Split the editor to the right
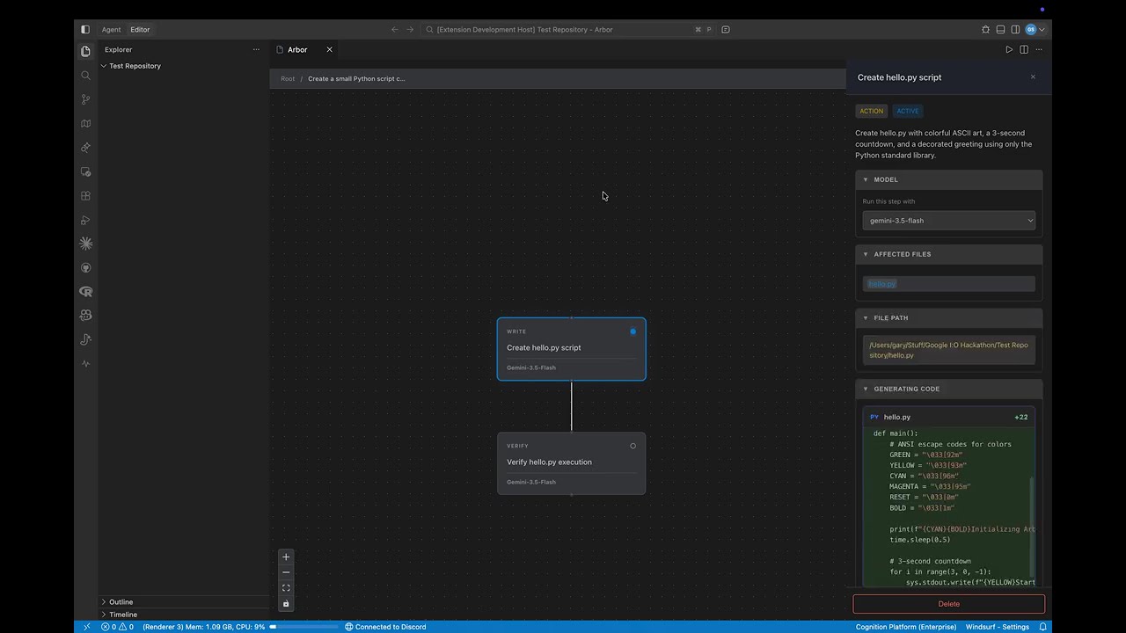The height and width of the screenshot is (633, 1126). [1024, 49]
